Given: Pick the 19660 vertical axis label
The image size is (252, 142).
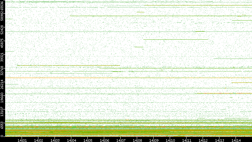Looking at the screenshot, I should (x=2, y=98).
